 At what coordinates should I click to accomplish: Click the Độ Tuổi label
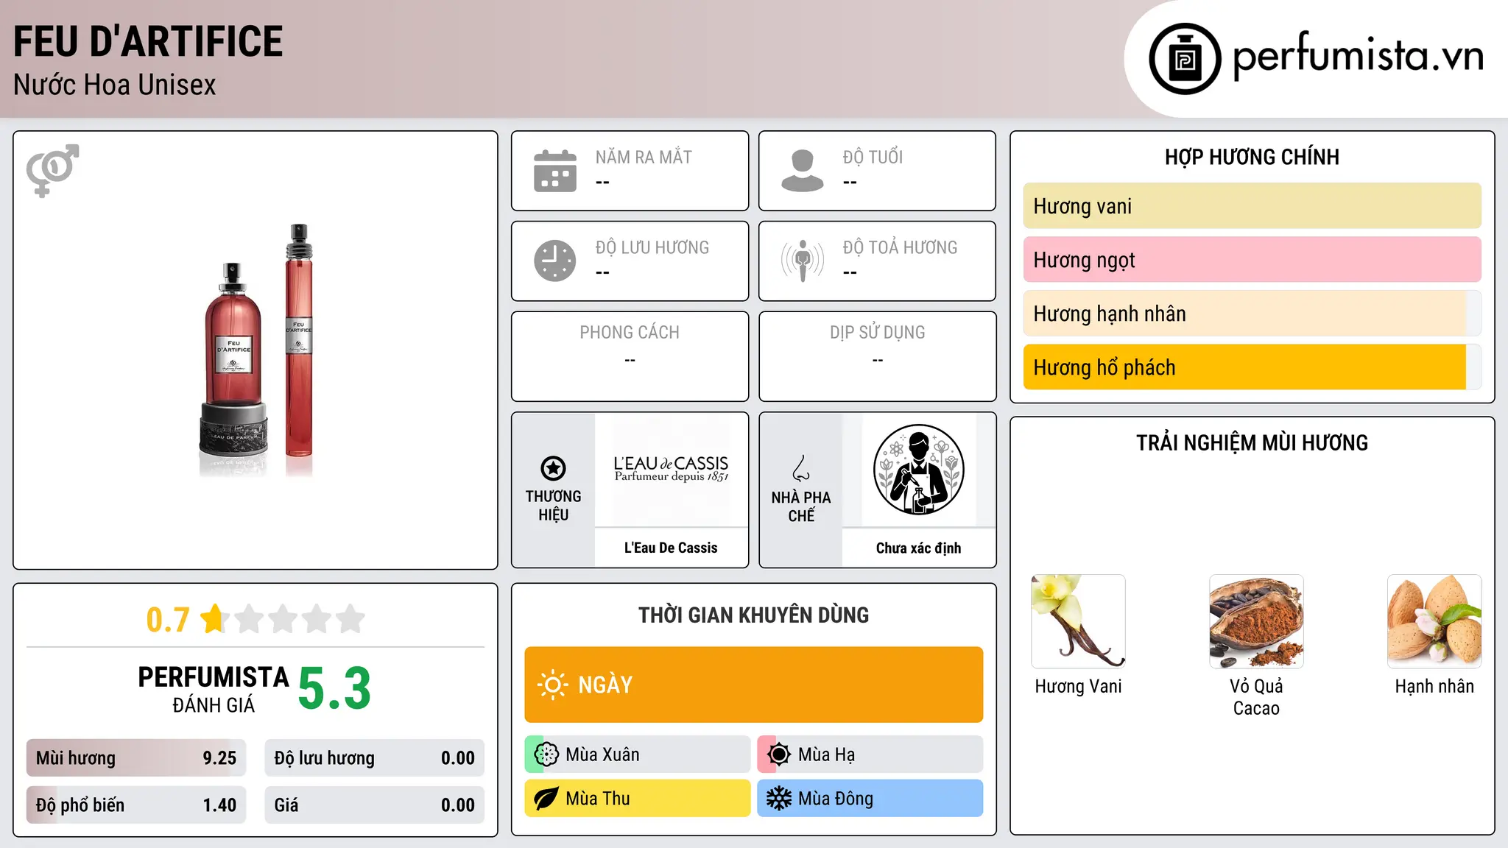pyautogui.click(x=873, y=157)
